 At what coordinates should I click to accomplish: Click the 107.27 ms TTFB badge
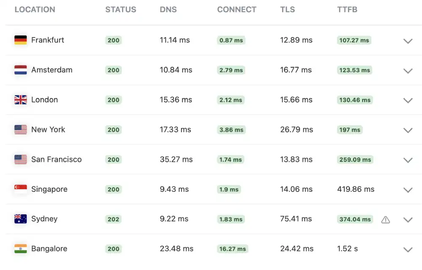(x=354, y=41)
